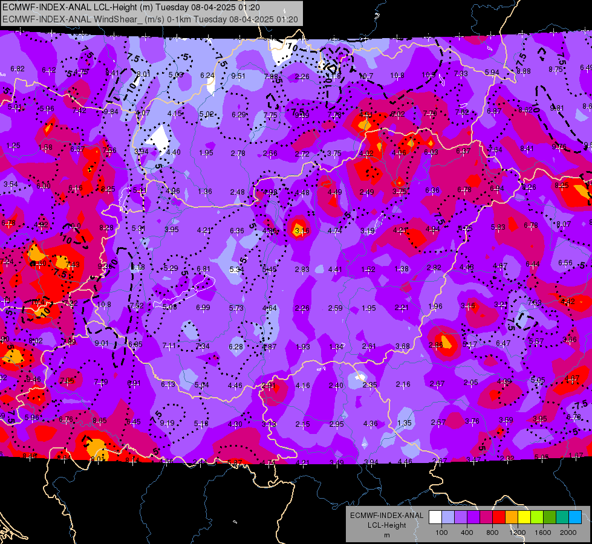Click the grid value 1.68
Viewport: 592px width, 544px height.
click(45, 147)
